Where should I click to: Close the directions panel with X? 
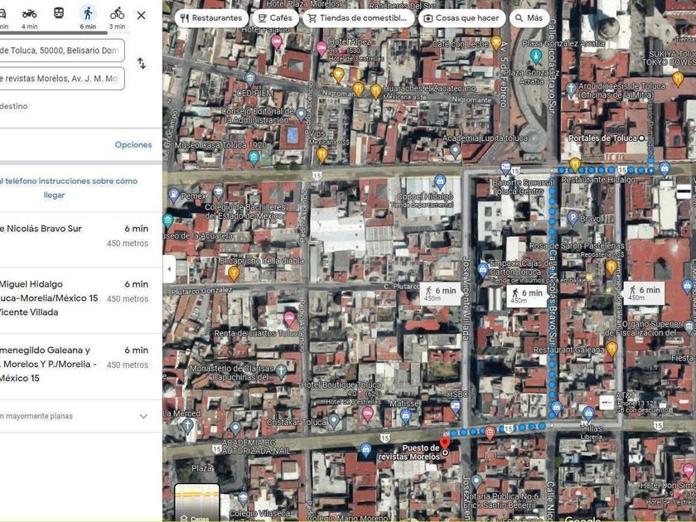pyautogui.click(x=142, y=15)
